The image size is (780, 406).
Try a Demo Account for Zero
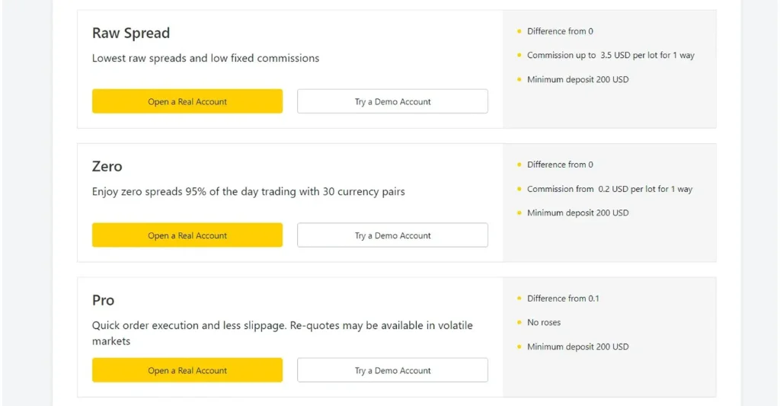[x=392, y=235]
